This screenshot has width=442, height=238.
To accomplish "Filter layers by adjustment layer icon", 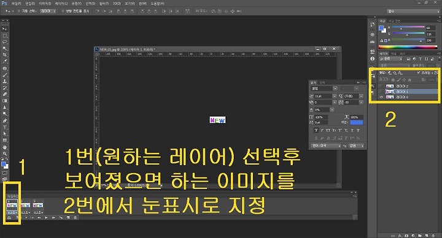I will coord(414,59).
